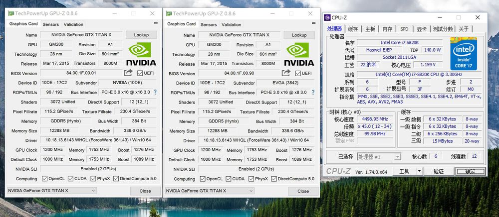Click the Memory Size 12288 MB field in left GPU-Z
The width and height of the screenshot is (499, 217).
(x=60, y=130)
